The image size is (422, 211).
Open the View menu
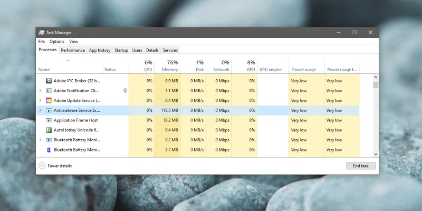click(73, 42)
